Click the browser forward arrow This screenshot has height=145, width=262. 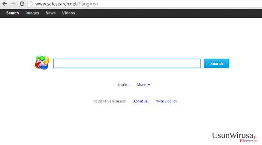13,4
